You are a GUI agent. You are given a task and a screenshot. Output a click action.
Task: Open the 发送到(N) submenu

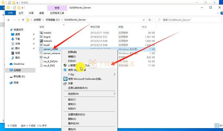click(x=89, y=94)
